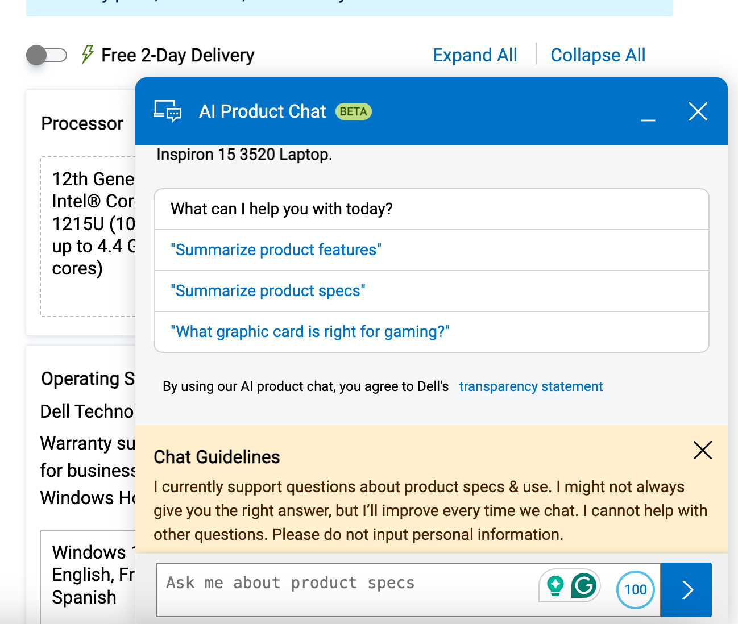Select "Summarize product features" suggestion
The image size is (738, 624).
click(x=432, y=250)
